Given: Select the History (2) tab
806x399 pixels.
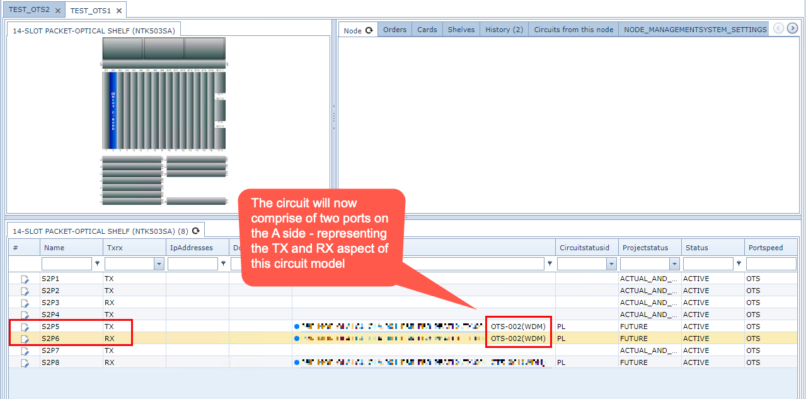Looking at the screenshot, I should [x=504, y=30].
